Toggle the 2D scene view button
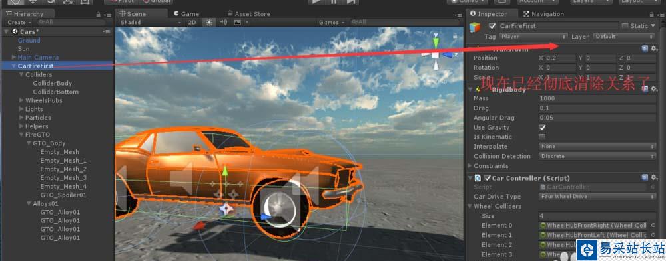Viewport: 666px width, 261px height. pyautogui.click(x=192, y=23)
